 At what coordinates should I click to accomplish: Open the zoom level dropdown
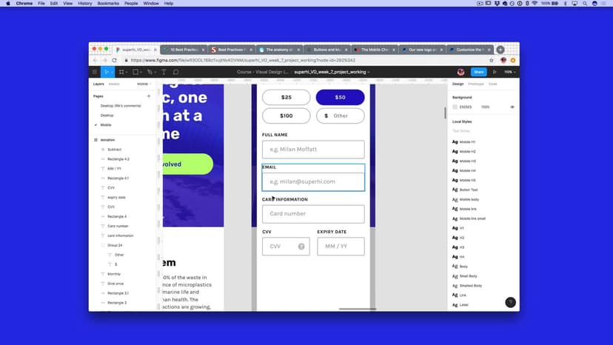point(509,72)
